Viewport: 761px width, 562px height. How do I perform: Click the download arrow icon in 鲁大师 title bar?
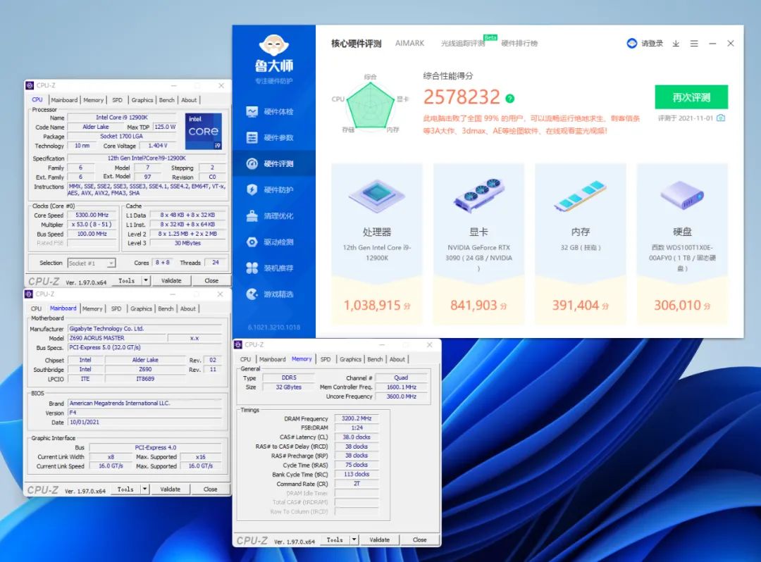click(676, 44)
